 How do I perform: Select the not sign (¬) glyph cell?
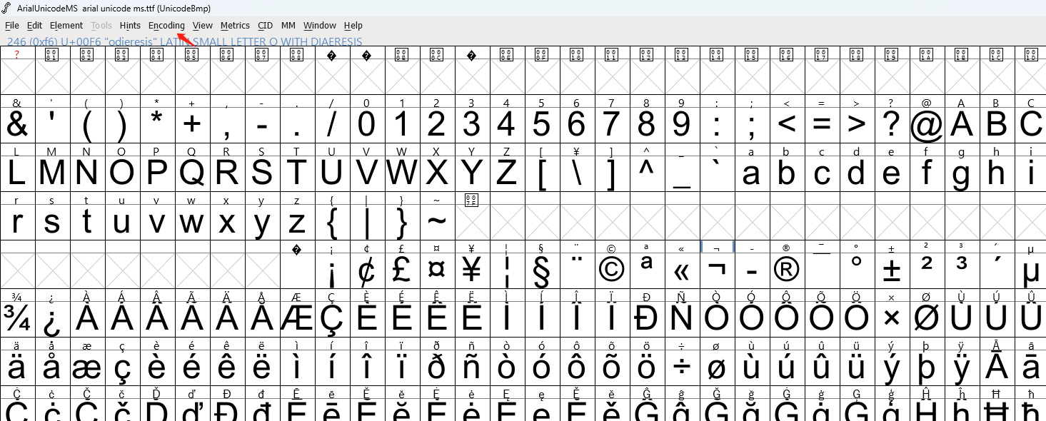716,270
